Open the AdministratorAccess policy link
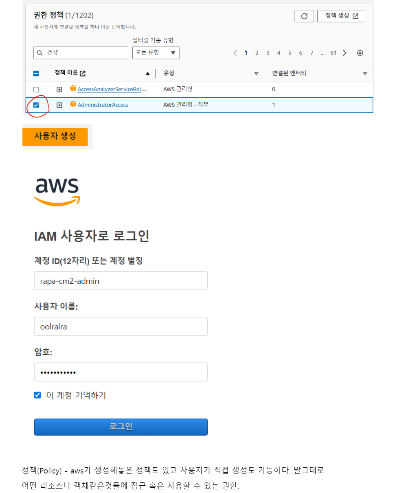This screenshot has width=395, height=493. point(103,105)
